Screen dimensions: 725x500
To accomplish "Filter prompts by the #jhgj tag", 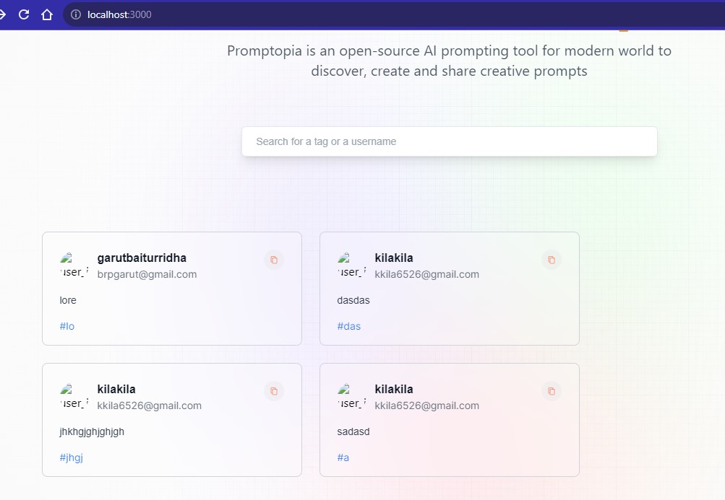I will (x=70, y=457).
